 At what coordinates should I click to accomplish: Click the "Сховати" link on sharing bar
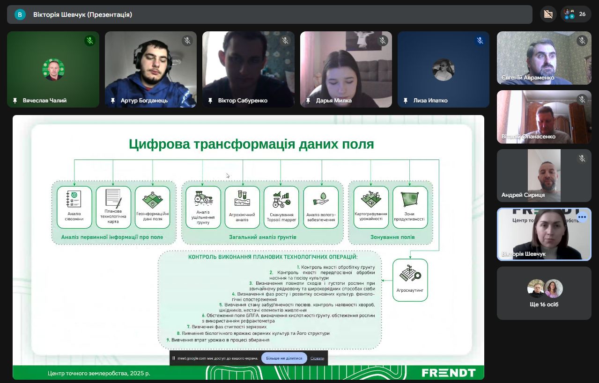coord(317,358)
